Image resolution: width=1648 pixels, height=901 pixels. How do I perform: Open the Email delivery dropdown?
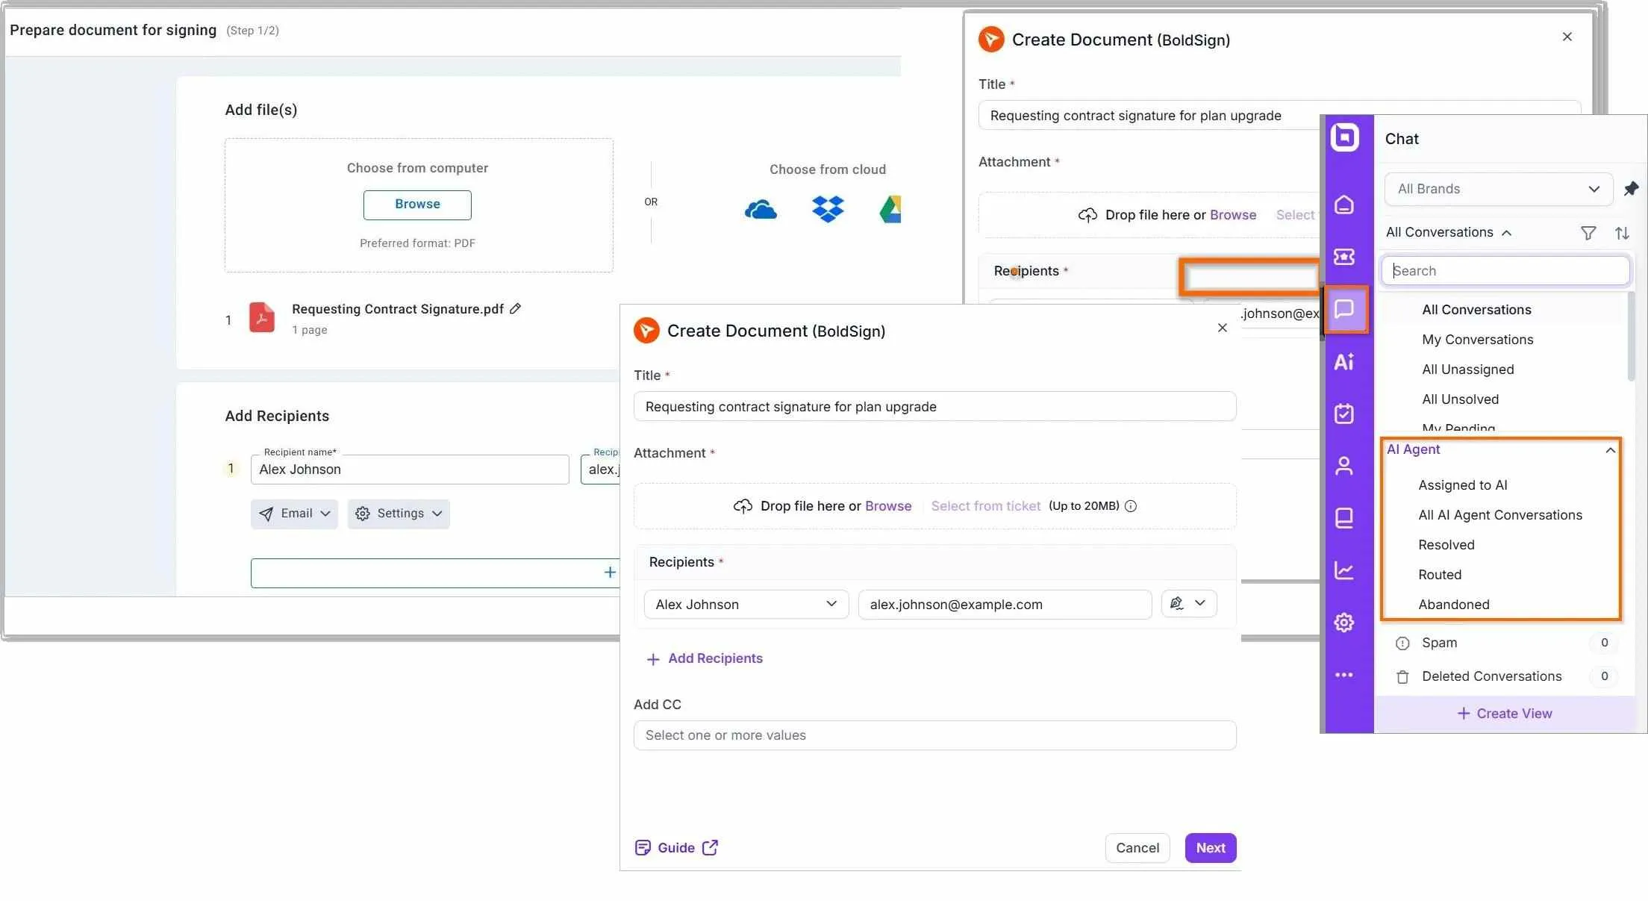coord(294,514)
